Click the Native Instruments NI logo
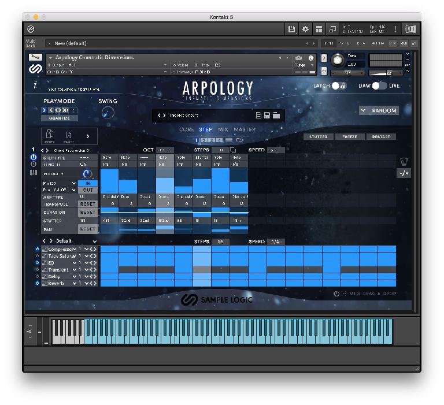444x405 pixels. click(x=410, y=29)
